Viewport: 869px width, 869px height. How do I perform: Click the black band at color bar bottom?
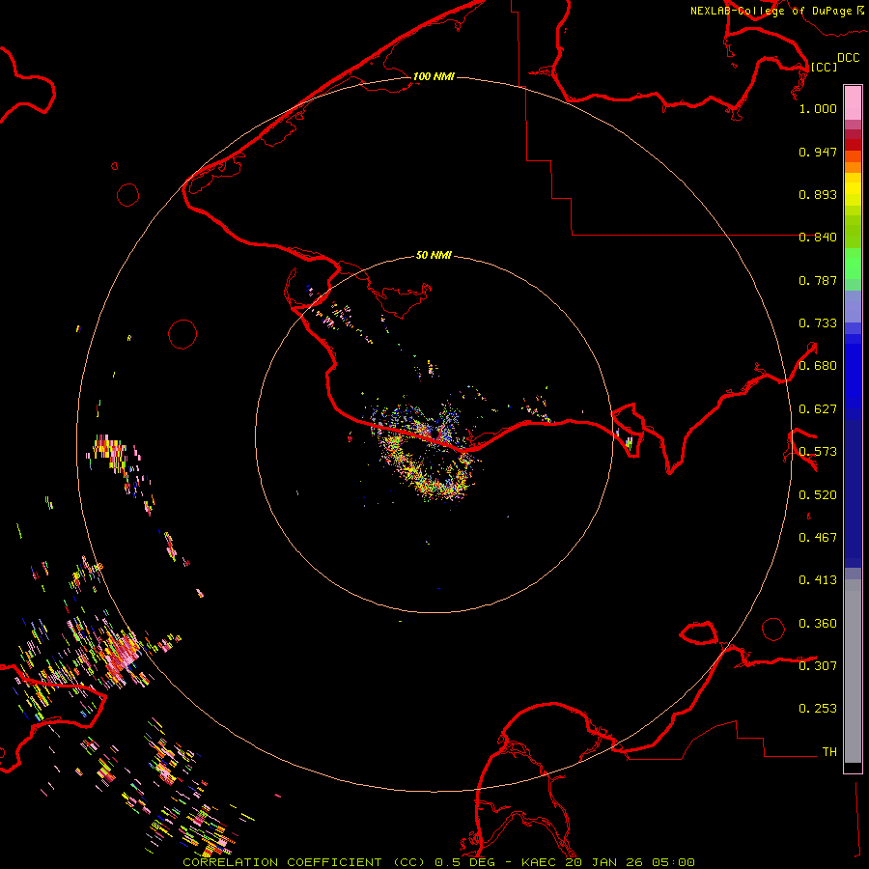(x=853, y=768)
